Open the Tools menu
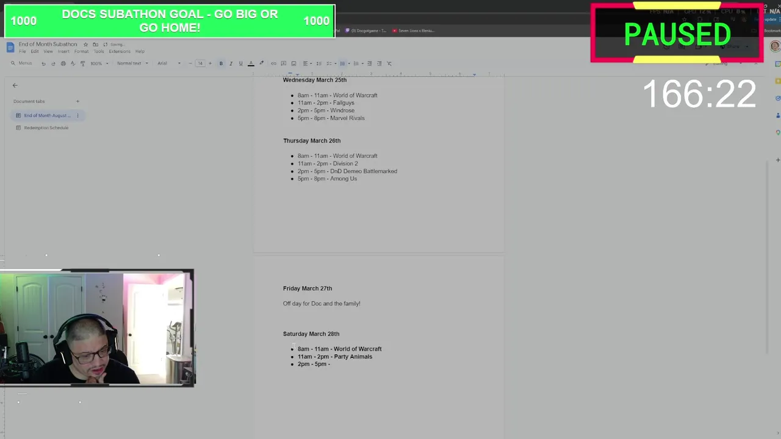This screenshot has width=781, height=439. [99, 51]
